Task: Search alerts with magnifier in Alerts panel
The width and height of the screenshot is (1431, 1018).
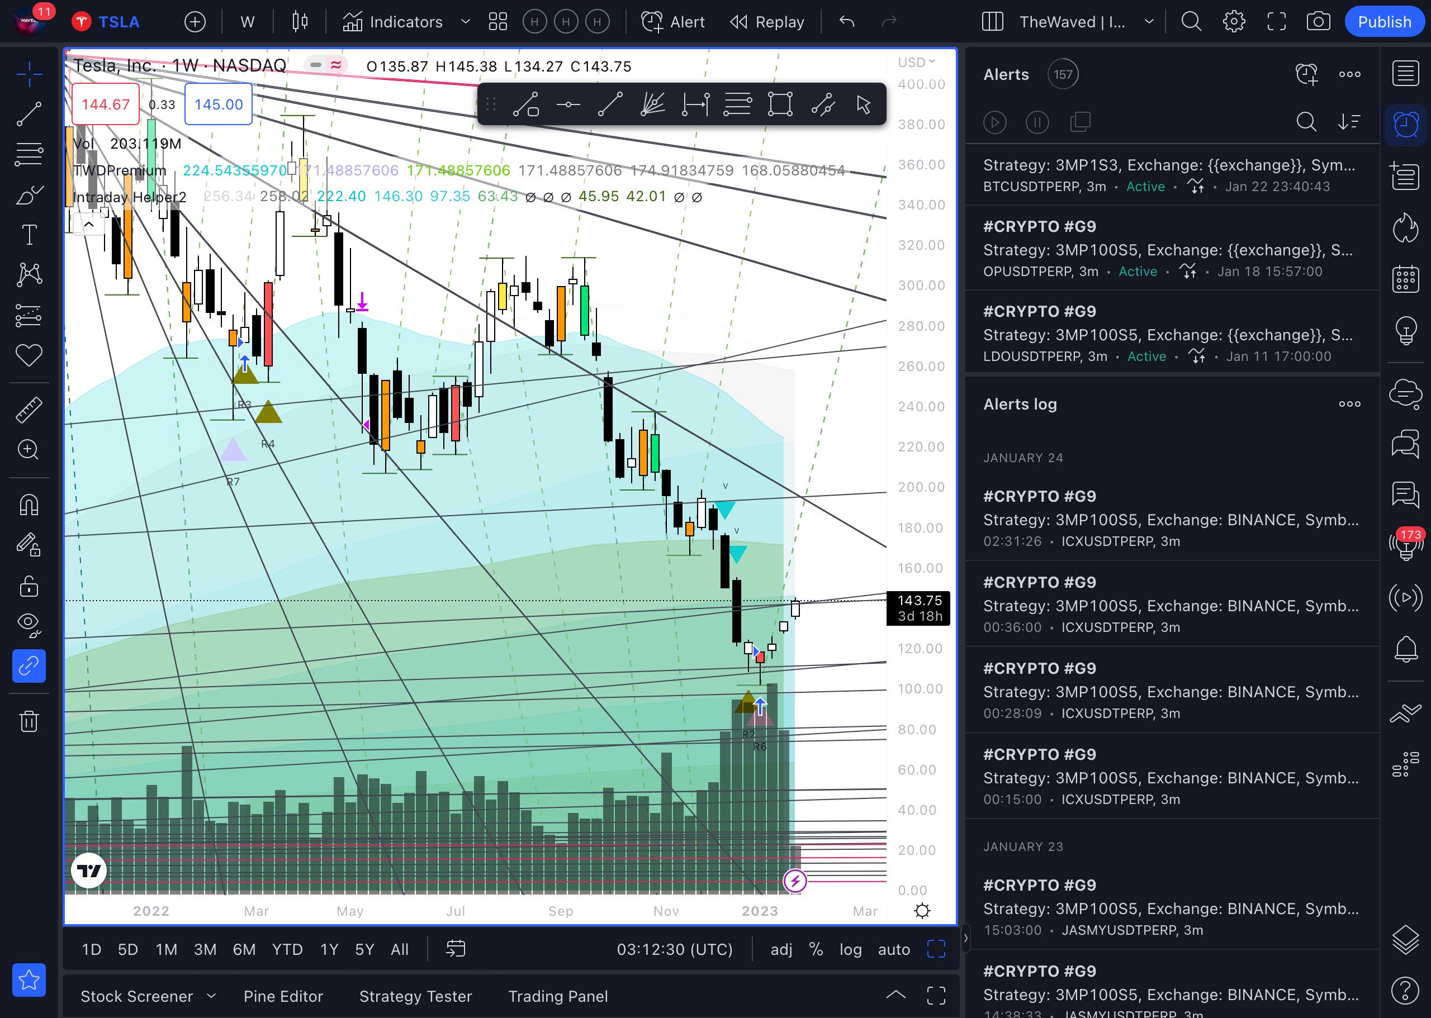Action: coord(1306,122)
